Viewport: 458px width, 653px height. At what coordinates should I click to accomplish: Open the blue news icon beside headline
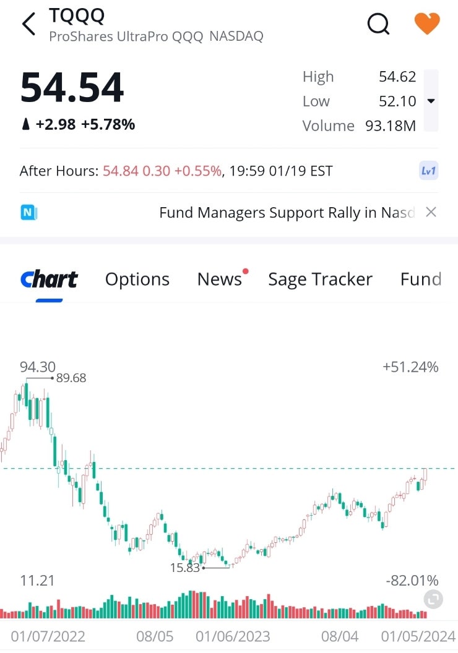[29, 213]
